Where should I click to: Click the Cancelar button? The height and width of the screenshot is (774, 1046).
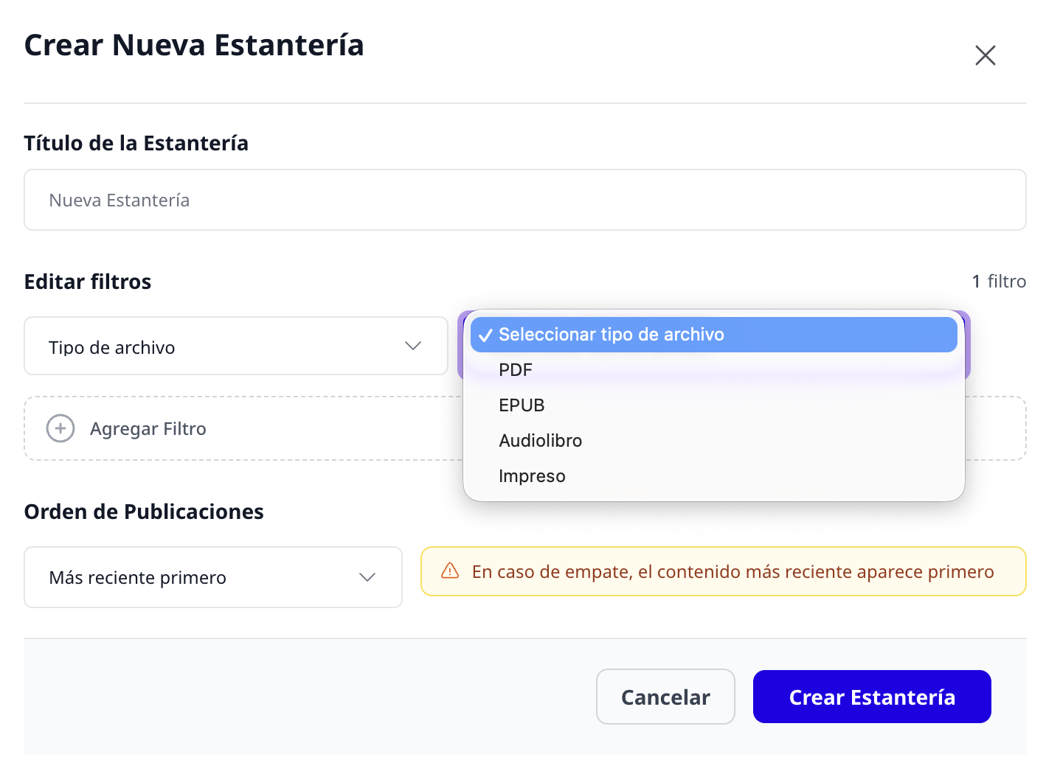pos(665,697)
